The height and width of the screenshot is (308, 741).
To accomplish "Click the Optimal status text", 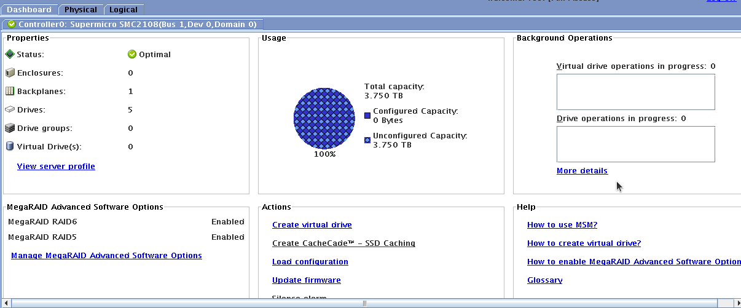I will pyautogui.click(x=155, y=54).
